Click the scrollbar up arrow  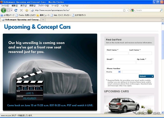tap(163, 23)
